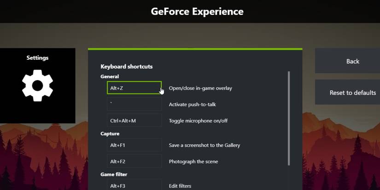380x190 pixels.
Task: Click the "Activate push-to-talk" label
Action: coord(192,104)
